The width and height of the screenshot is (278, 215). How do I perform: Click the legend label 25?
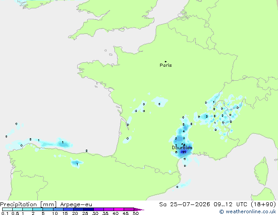(x=85, y=213)
